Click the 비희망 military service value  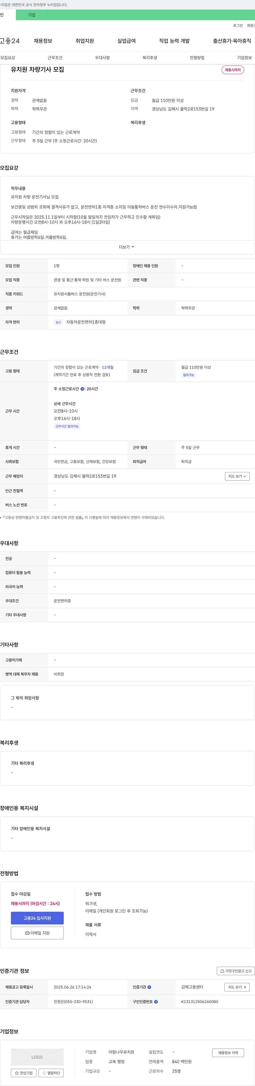(59, 674)
